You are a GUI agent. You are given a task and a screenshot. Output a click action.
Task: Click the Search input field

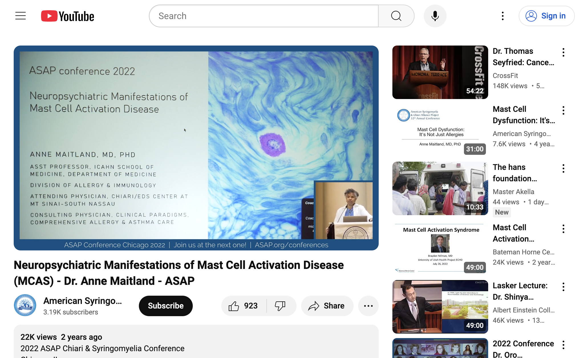[264, 16]
